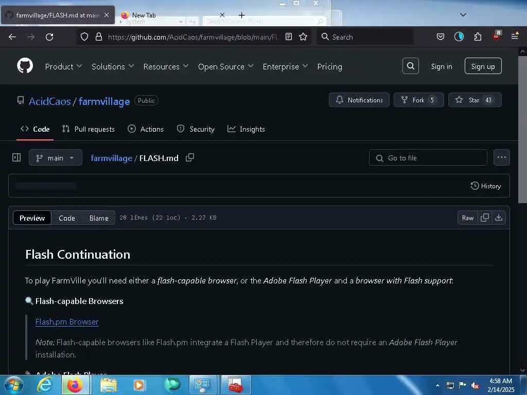Click farmvillage breadcrumb link
Viewport: 527px width, 395px height.
(x=112, y=158)
